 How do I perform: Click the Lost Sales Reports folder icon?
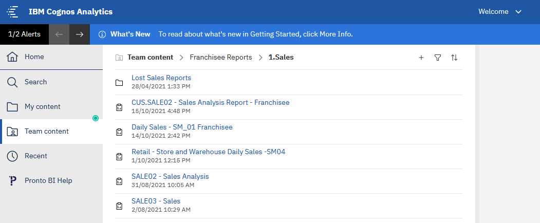[119, 83]
